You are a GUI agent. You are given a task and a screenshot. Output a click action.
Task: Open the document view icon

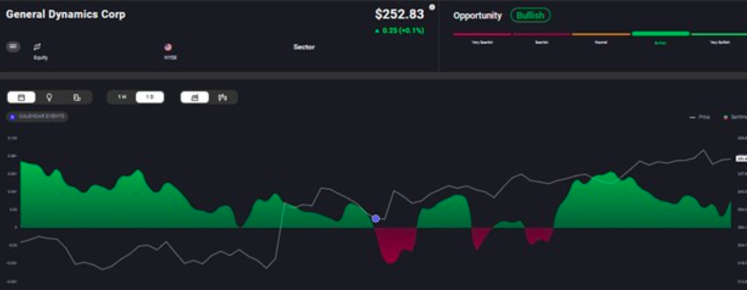[77, 97]
